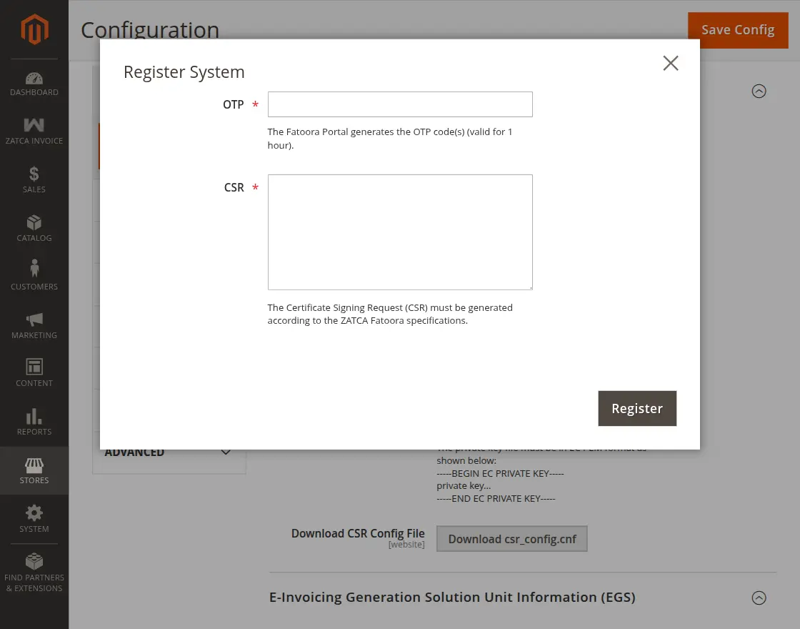Expand the ADVANCED configuration section
The height and width of the screenshot is (629, 800).
[169, 452]
